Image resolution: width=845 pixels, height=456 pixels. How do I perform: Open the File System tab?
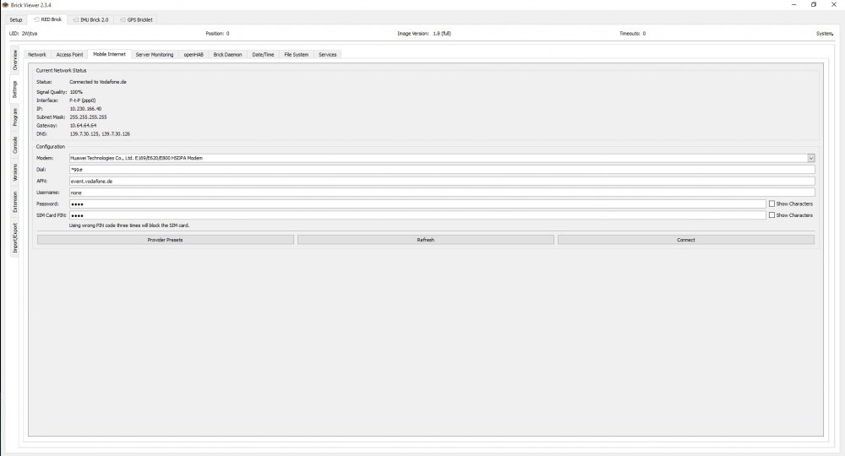pyautogui.click(x=296, y=54)
